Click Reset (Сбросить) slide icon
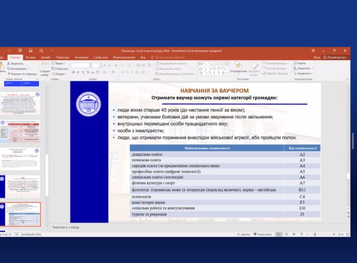Screen dimensions: 357x263 pos(61,68)
